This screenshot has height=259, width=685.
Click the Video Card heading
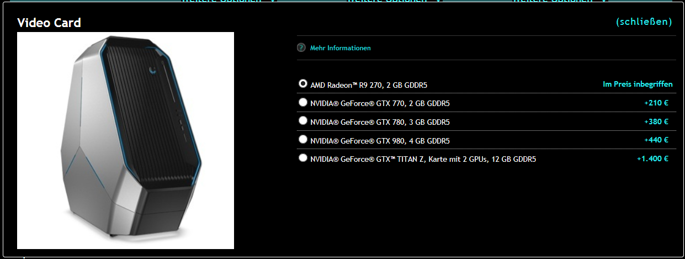tap(49, 23)
